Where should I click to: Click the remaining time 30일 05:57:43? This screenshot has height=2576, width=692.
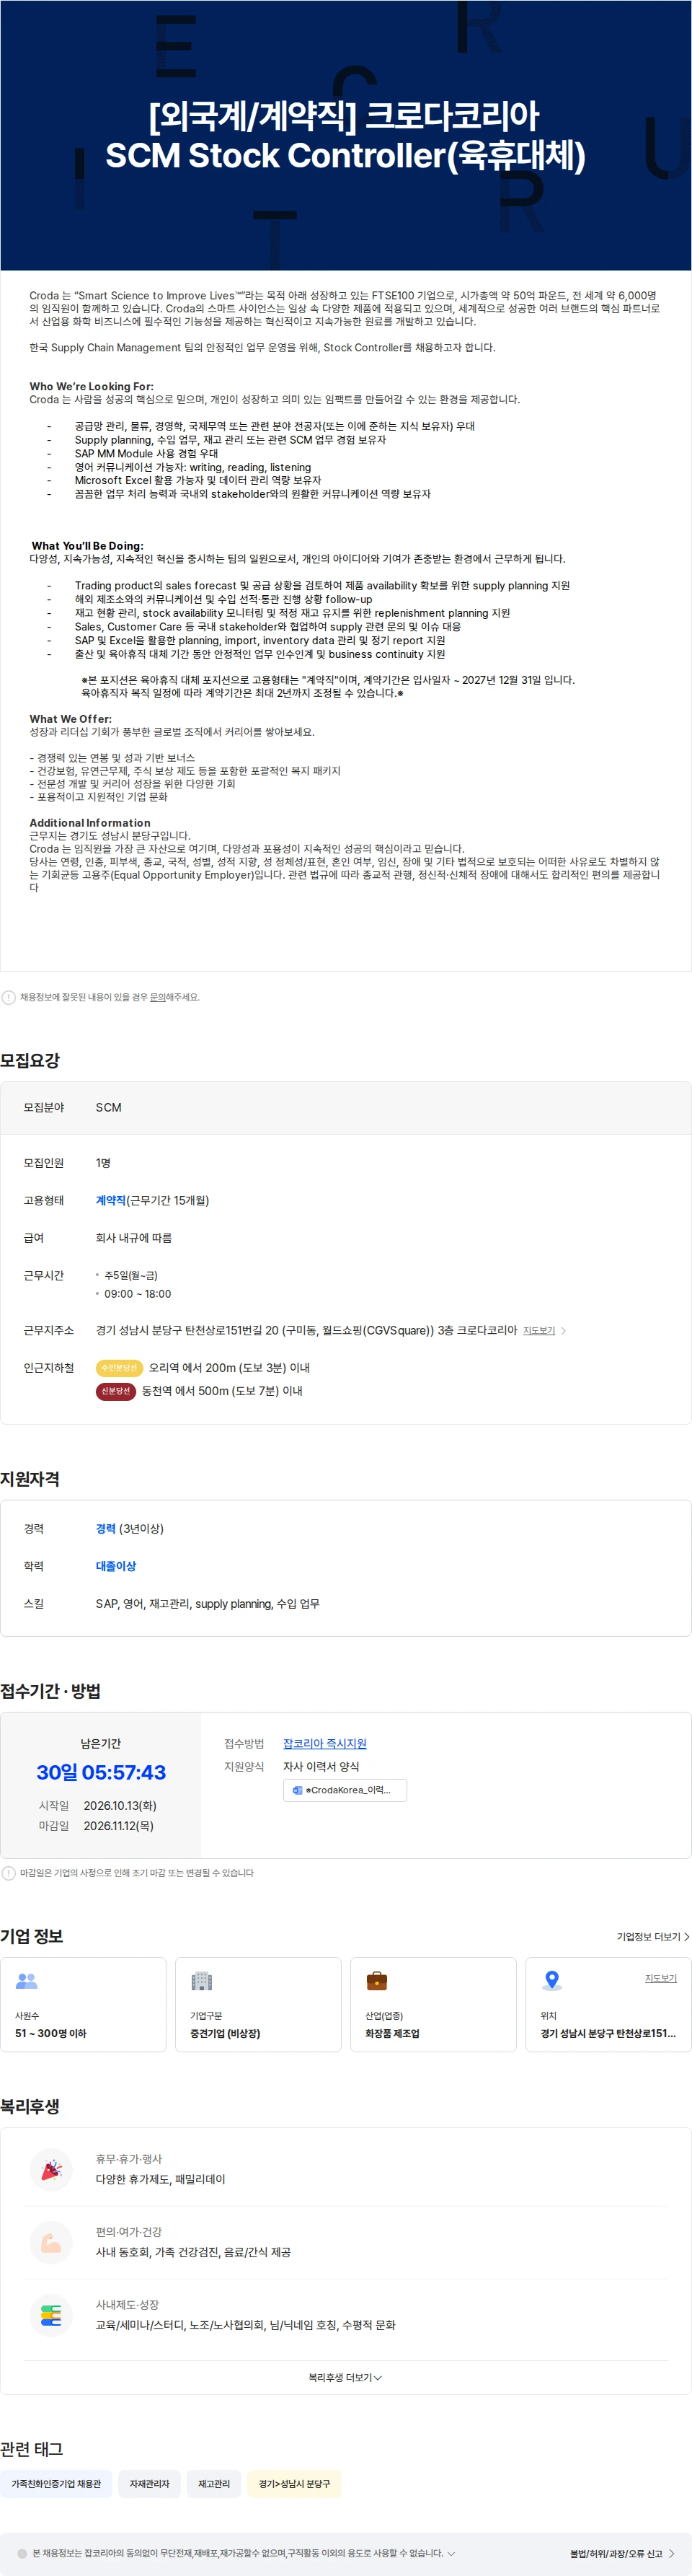point(101,1772)
